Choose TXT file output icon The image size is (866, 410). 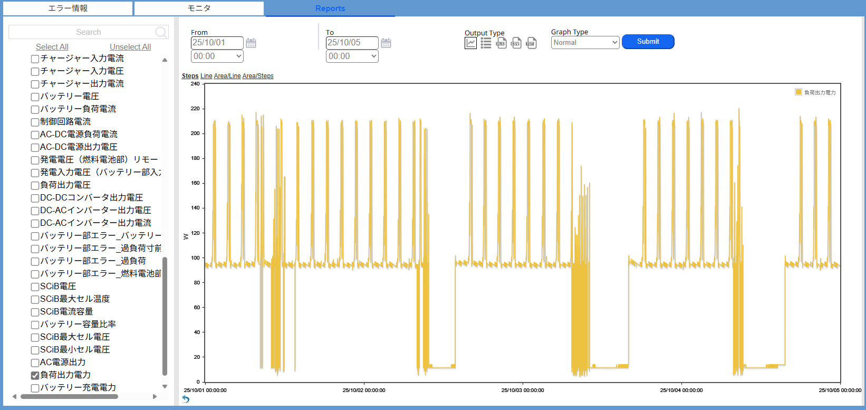pos(531,43)
